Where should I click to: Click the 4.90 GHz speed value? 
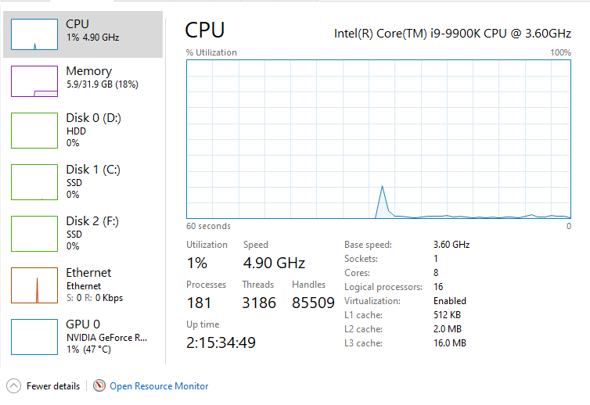[274, 263]
